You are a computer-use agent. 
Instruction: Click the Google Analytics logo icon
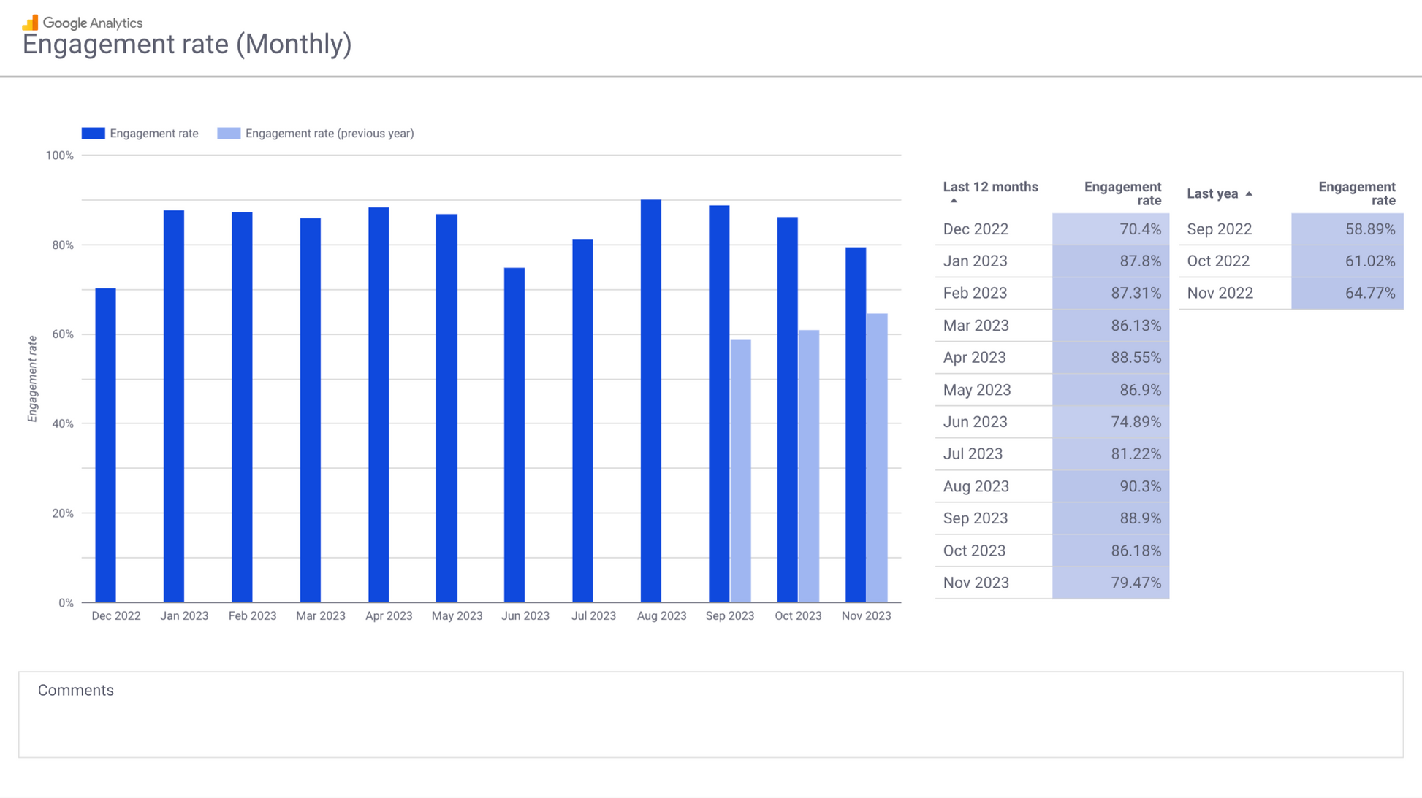pyautogui.click(x=30, y=23)
